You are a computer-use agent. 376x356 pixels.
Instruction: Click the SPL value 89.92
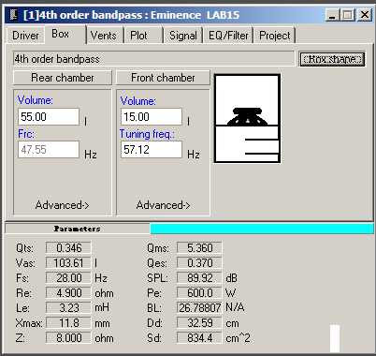[199, 278]
